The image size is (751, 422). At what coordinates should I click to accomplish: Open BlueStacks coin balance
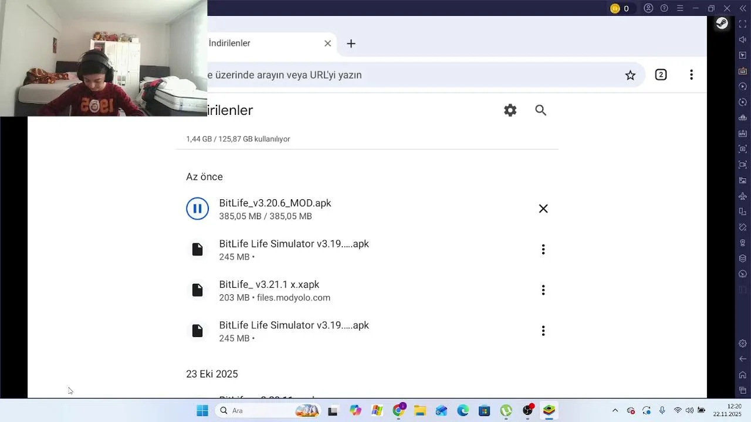click(620, 8)
